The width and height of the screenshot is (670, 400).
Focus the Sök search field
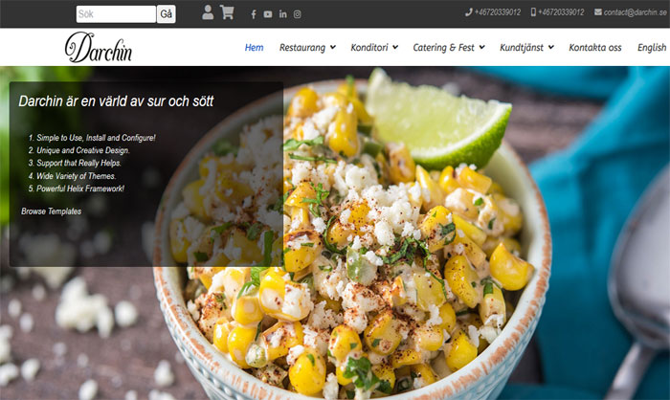click(x=116, y=14)
